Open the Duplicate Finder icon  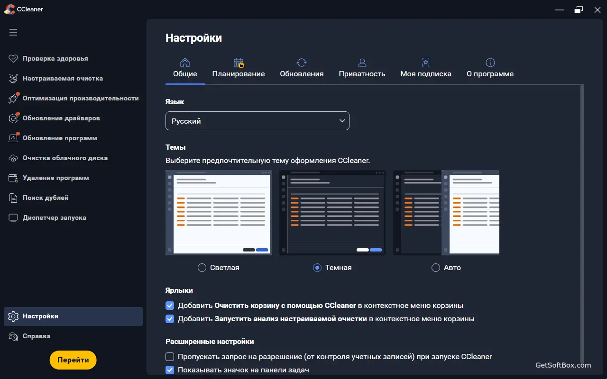click(13, 198)
